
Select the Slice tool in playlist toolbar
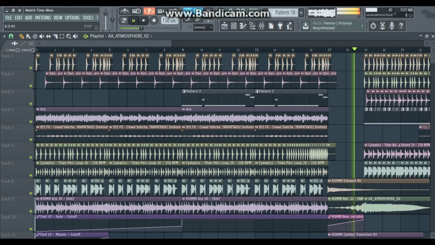pos(55,36)
